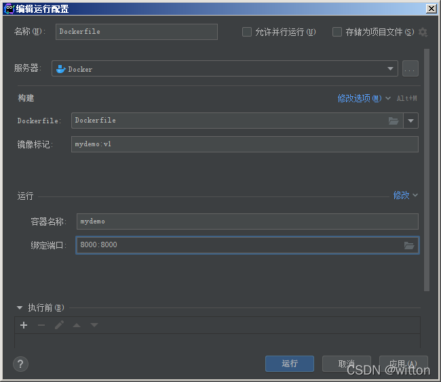Click the pencil edit task icon
Screen dimensions: 441x382
point(59,325)
